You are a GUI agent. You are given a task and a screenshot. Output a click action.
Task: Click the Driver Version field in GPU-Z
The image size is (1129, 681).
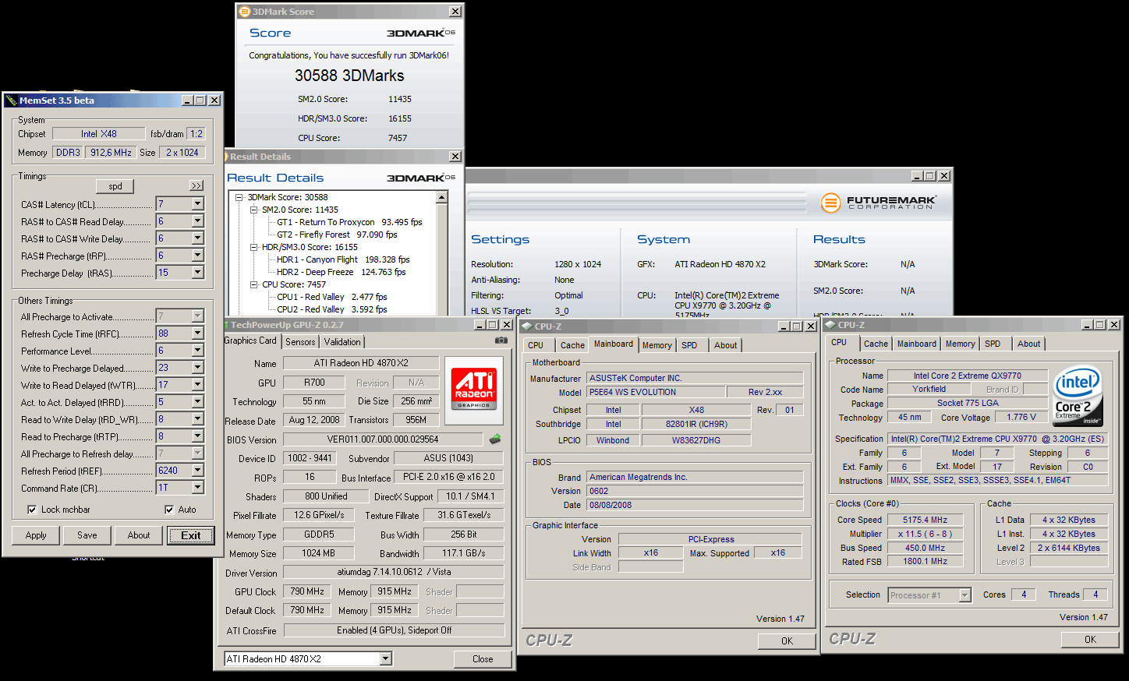[x=393, y=572]
